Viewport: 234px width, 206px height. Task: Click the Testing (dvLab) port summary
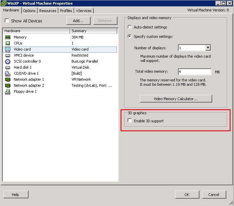pyautogui.click(x=92, y=85)
